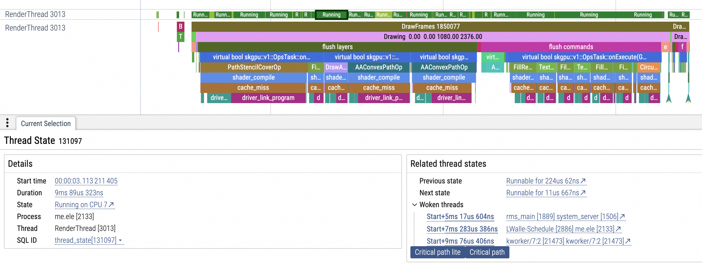The height and width of the screenshot is (264, 702).
Task: Collapse the Woken threads section
Action: coord(415,205)
